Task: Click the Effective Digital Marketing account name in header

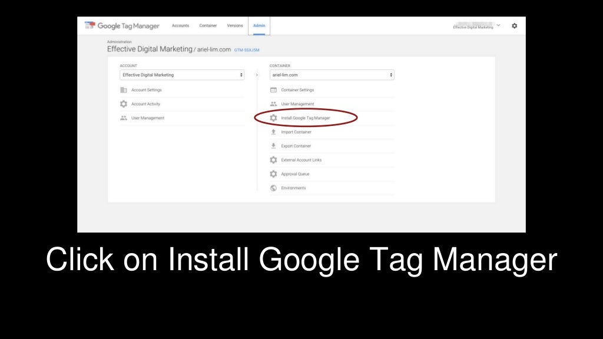Action: coord(473,27)
